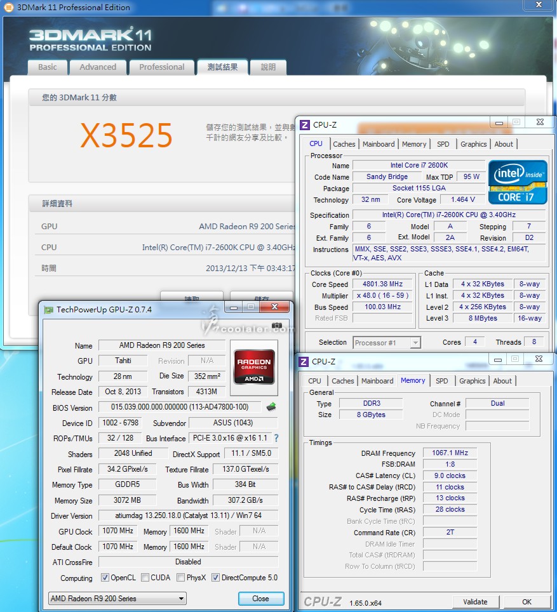Click the Validate button in CPU-Z
This screenshot has width=557, height=612.
tap(475, 601)
